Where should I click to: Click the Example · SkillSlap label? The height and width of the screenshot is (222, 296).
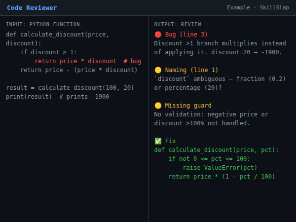coord(258,7)
